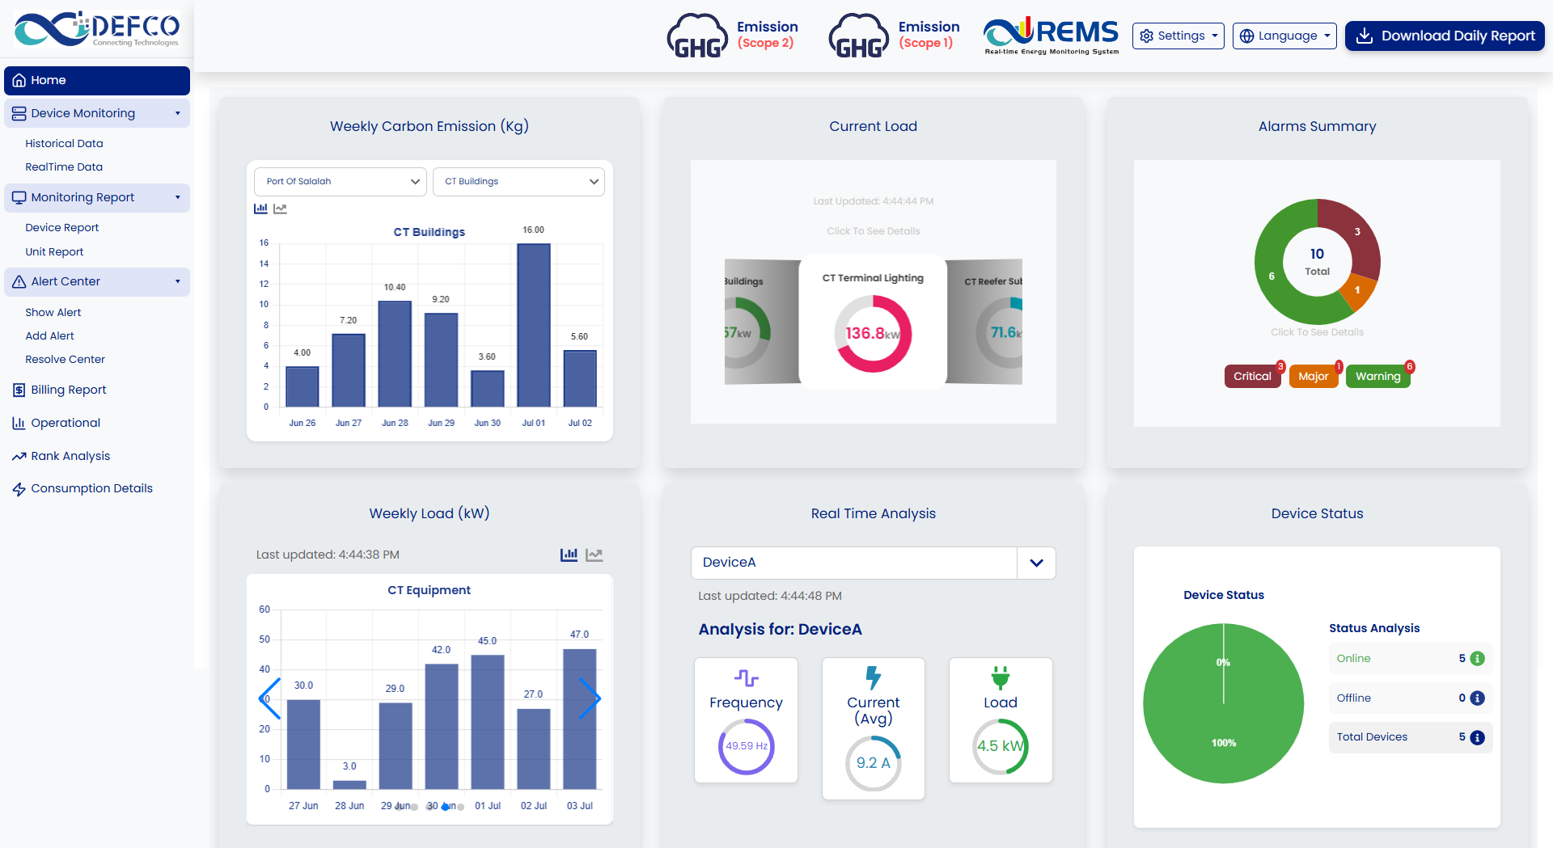
Task: Open RealTime Data page
Action: 64,167
